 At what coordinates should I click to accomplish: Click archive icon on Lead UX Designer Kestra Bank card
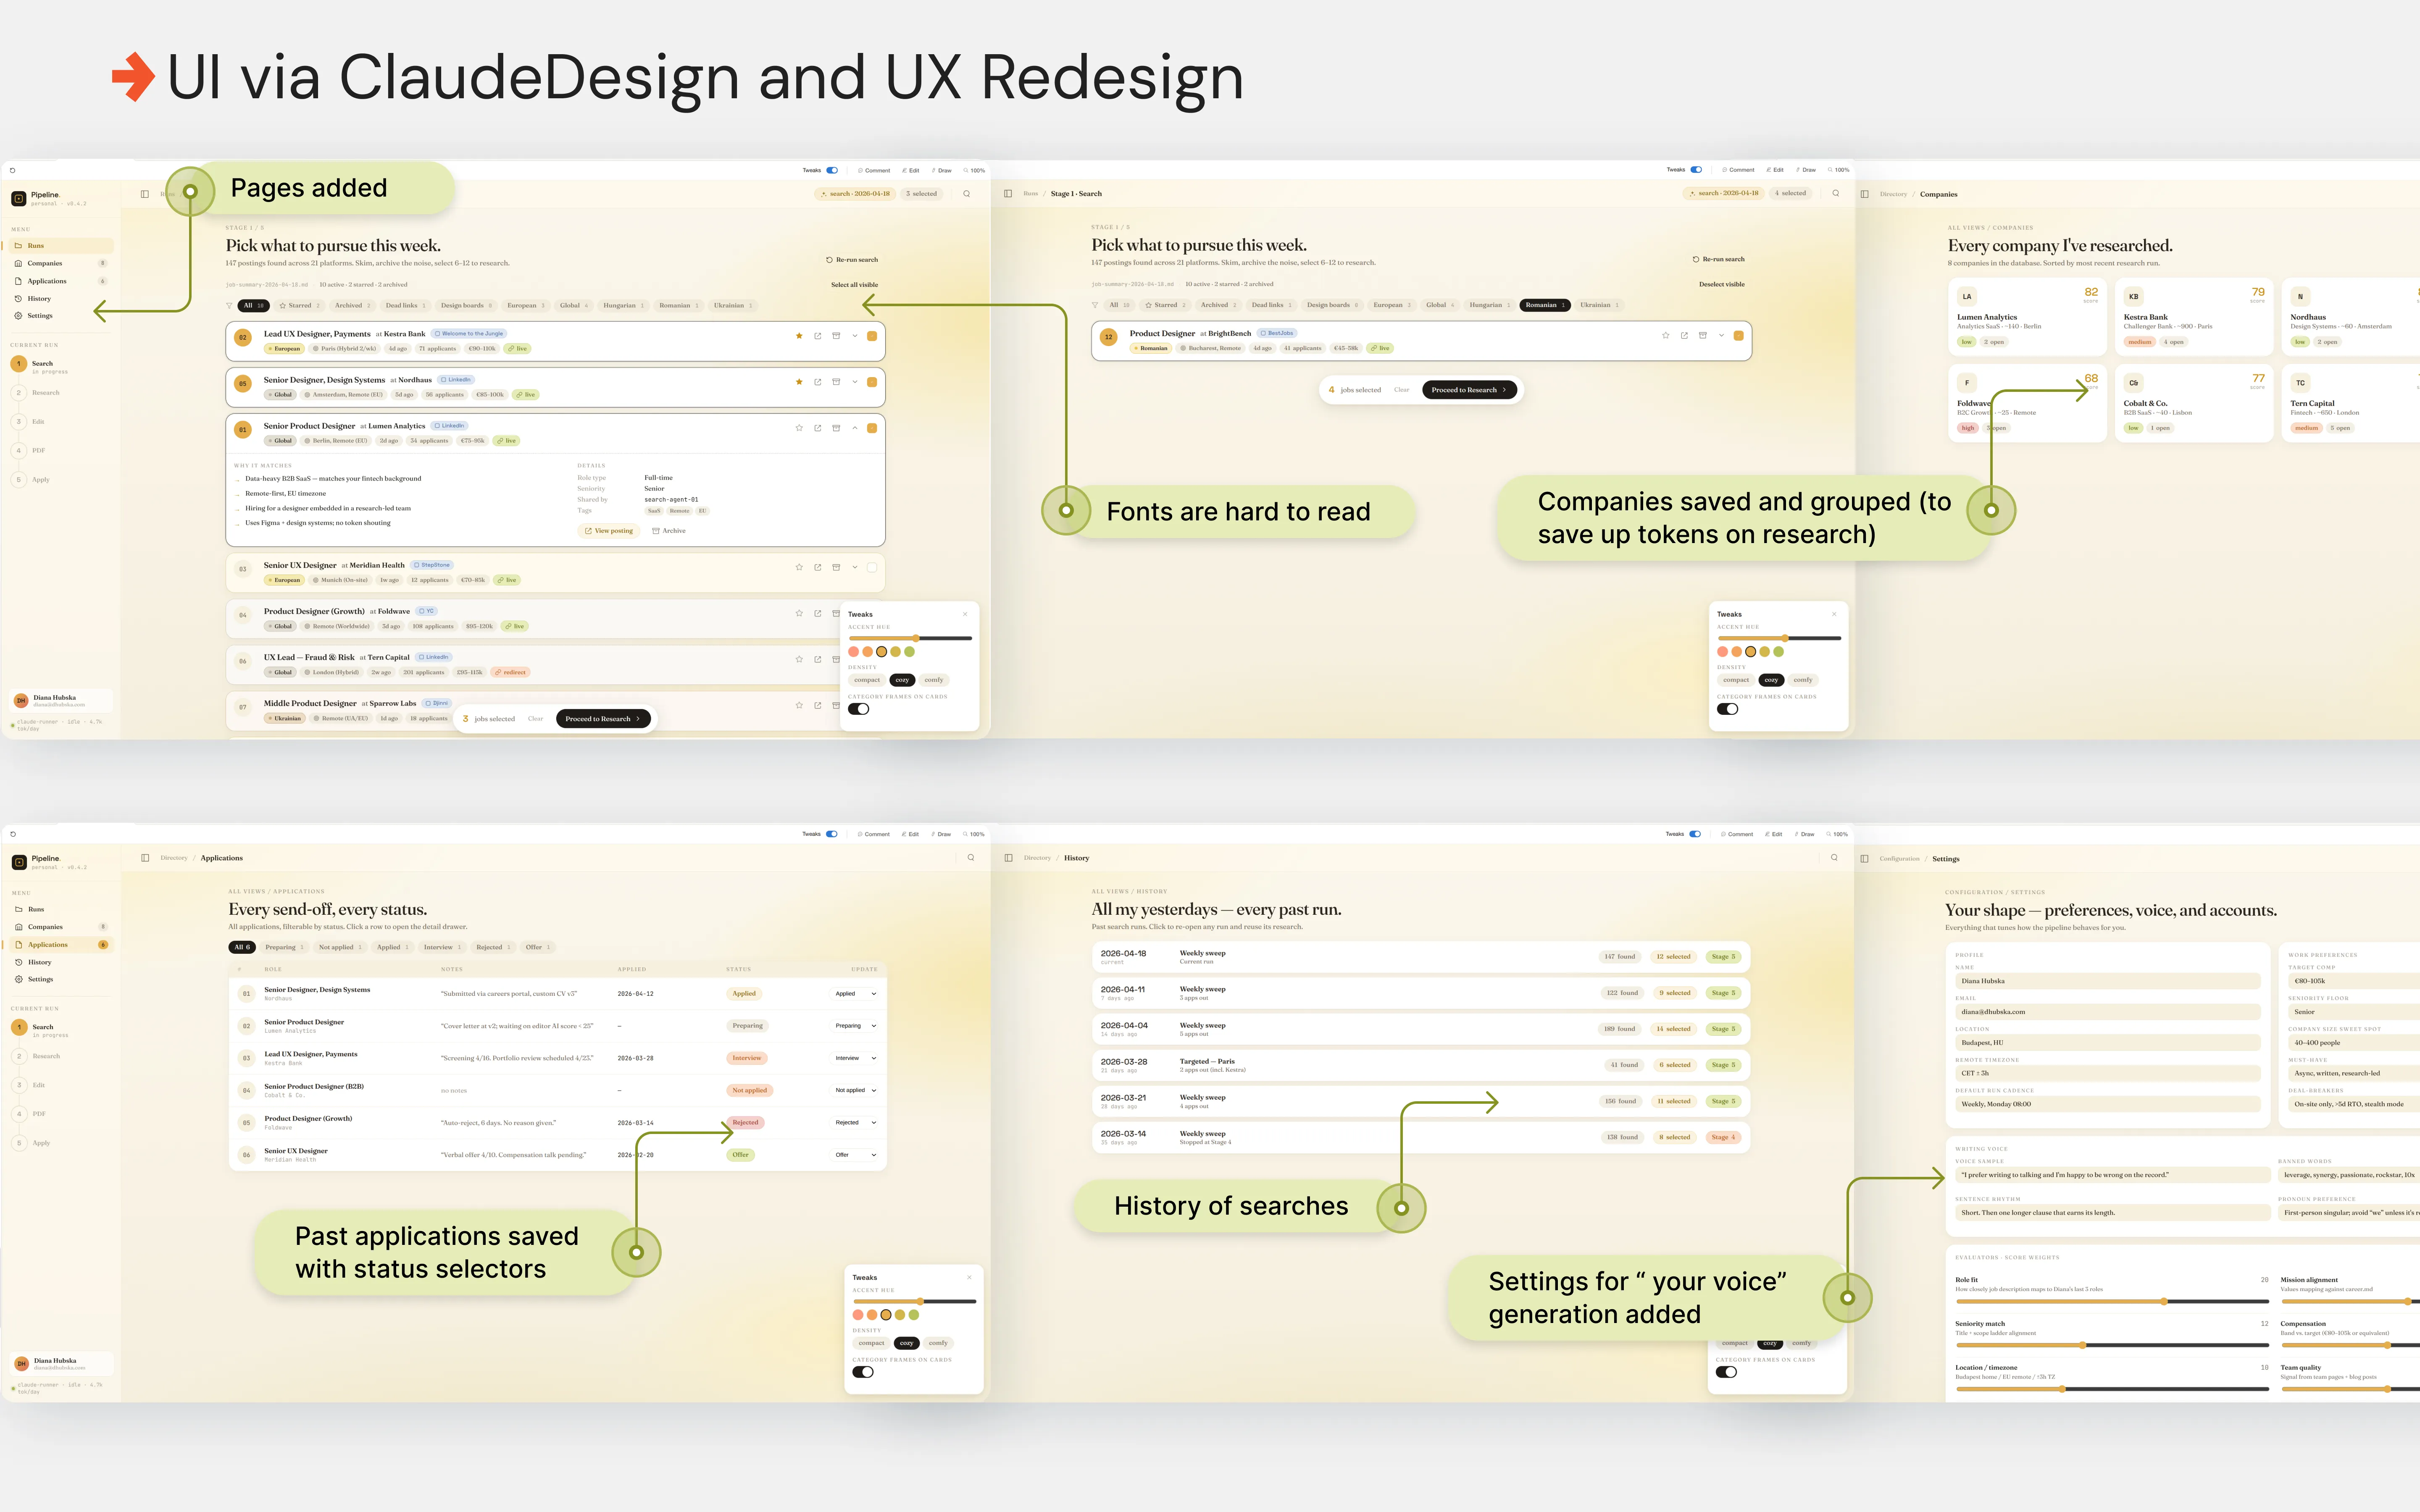[x=836, y=336]
